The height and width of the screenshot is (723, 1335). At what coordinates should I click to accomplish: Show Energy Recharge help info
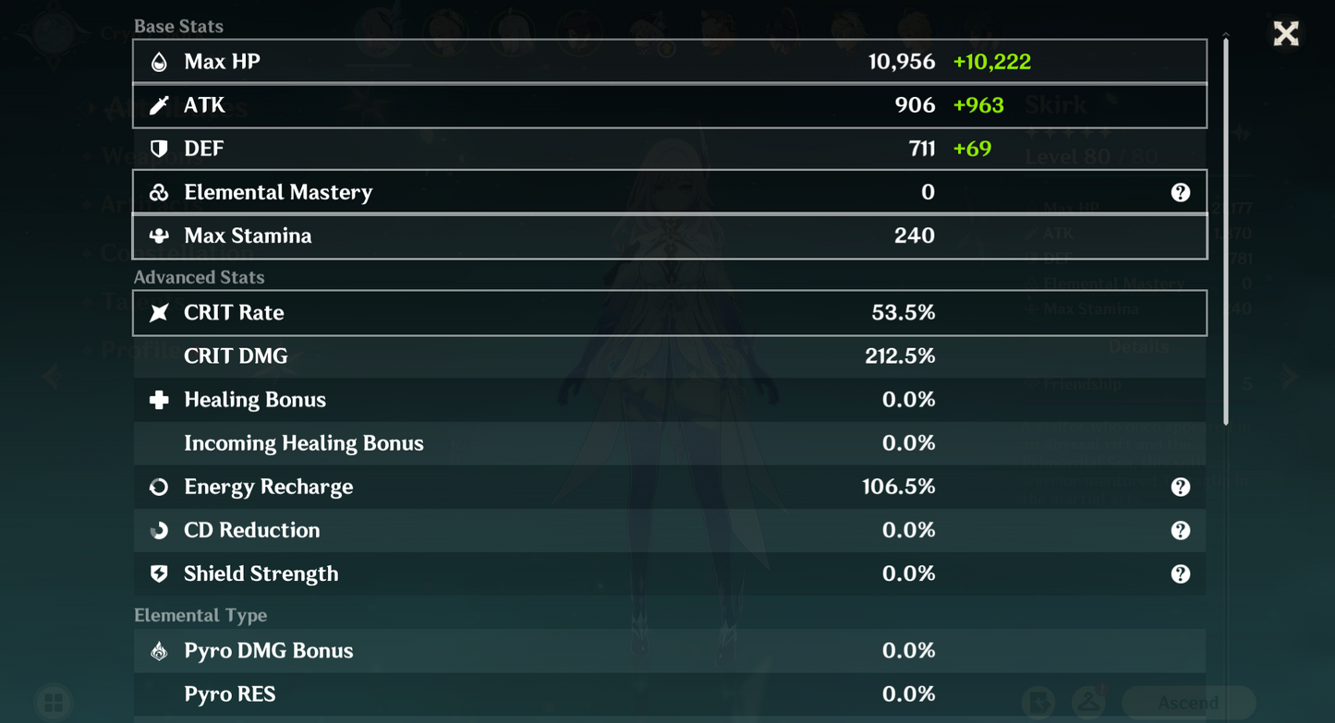point(1180,487)
